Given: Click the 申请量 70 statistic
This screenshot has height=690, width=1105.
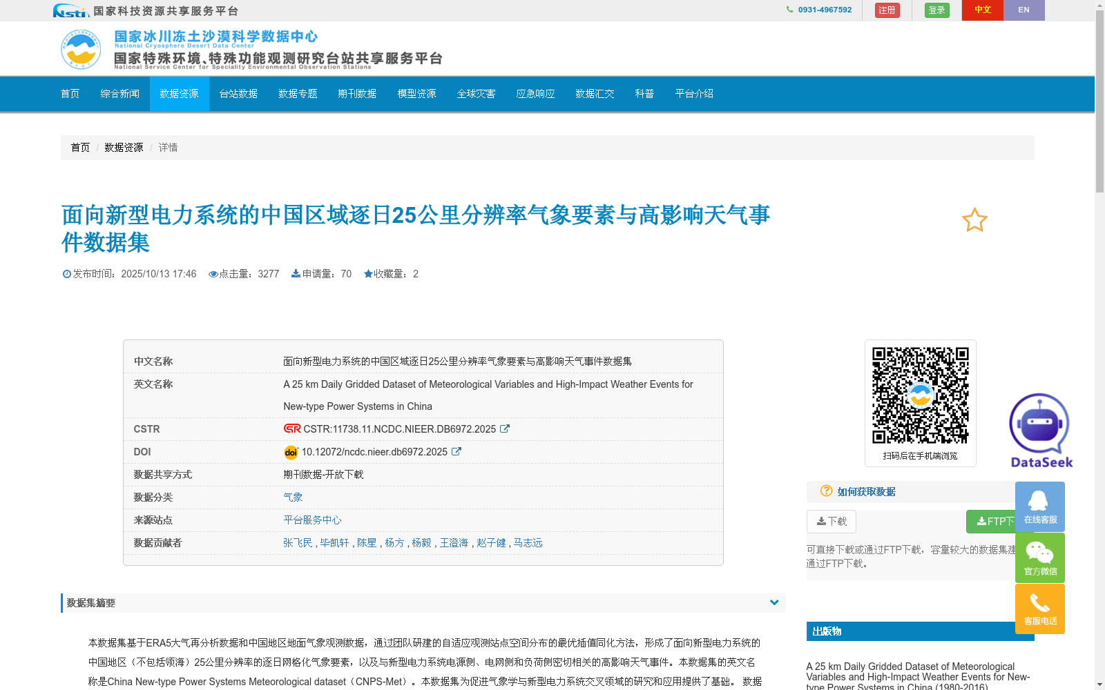Looking at the screenshot, I should click(x=321, y=274).
